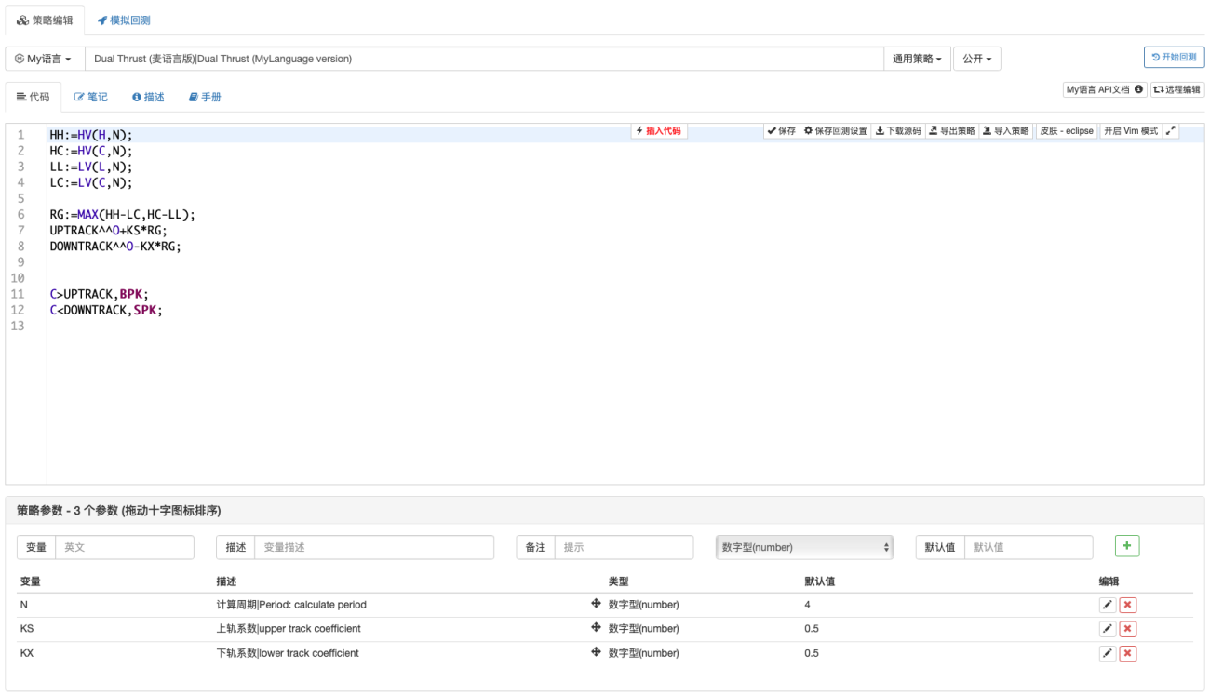Select the 手册 tab

205,97
